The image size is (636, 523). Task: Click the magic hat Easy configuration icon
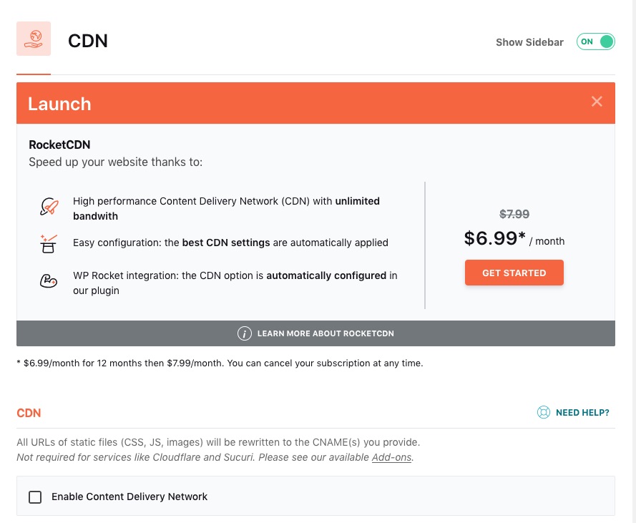[x=49, y=243]
